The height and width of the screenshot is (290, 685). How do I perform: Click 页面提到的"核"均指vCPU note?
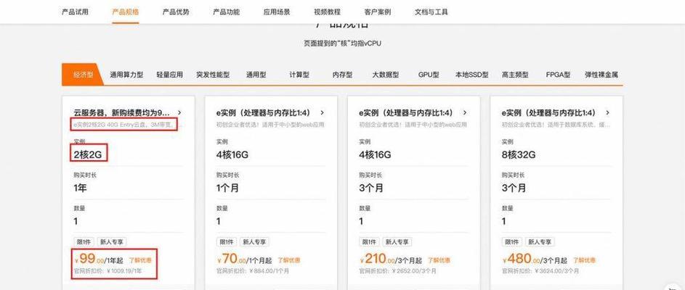[x=343, y=43]
